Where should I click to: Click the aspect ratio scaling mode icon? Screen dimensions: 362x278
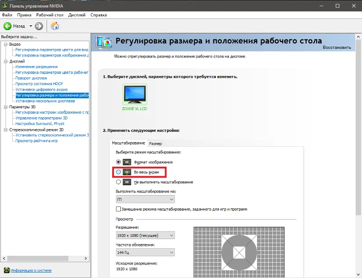pyautogui.click(x=127, y=162)
